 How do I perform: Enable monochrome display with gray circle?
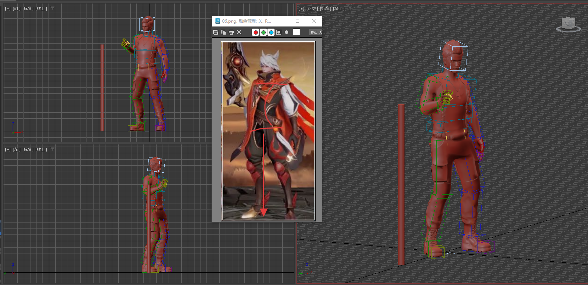pyautogui.click(x=287, y=32)
